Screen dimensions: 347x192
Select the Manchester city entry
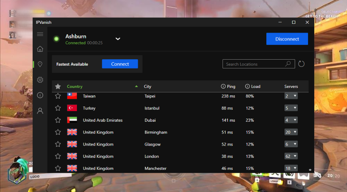click(155, 168)
